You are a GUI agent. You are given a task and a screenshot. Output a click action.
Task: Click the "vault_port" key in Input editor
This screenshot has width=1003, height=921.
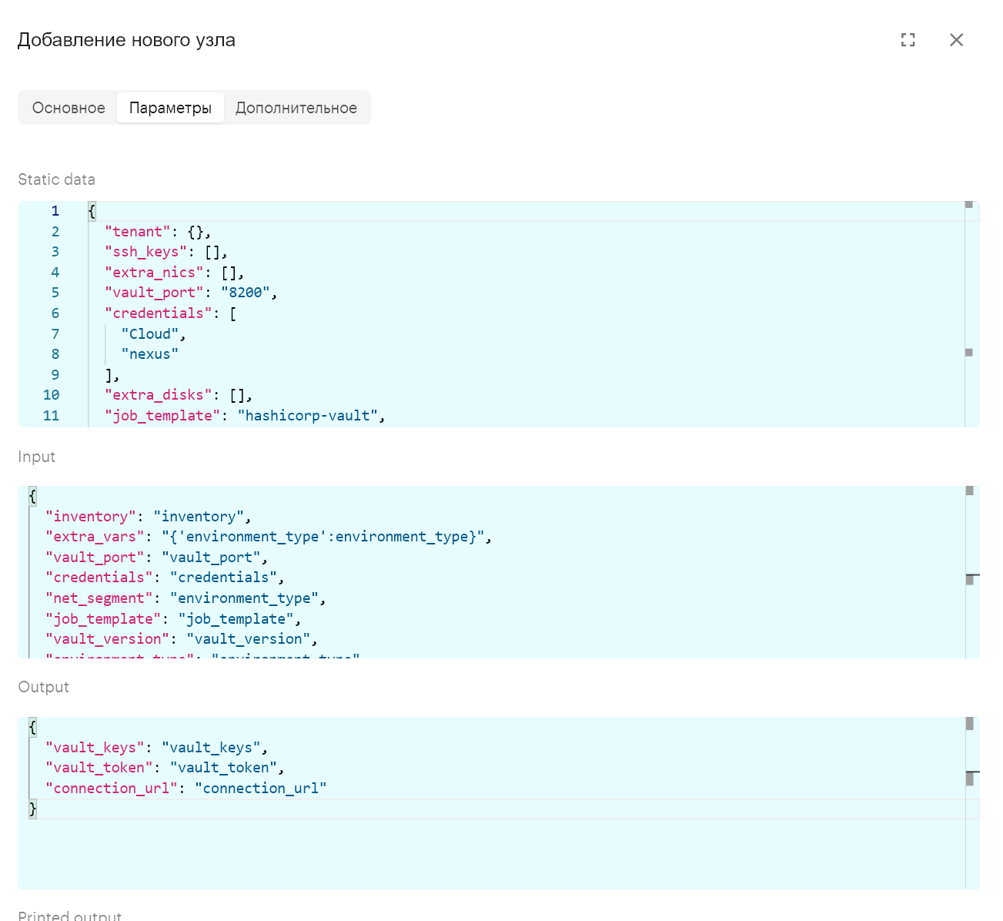point(95,558)
